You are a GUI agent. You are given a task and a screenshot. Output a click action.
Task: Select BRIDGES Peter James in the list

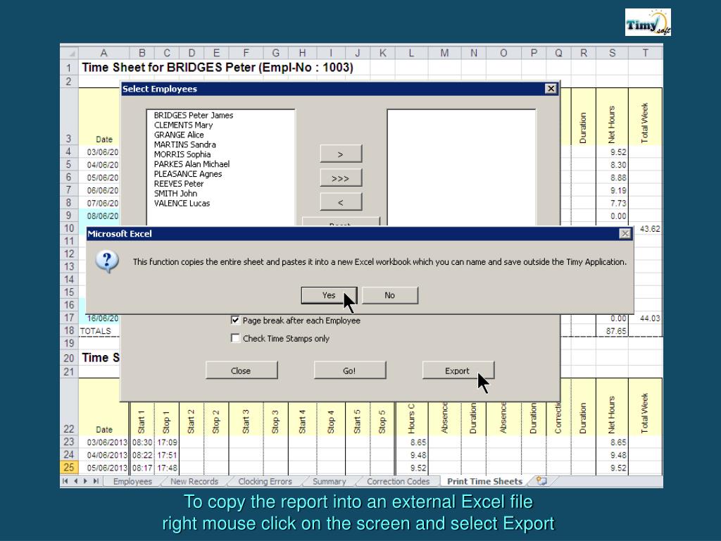(x=194, y=116)
